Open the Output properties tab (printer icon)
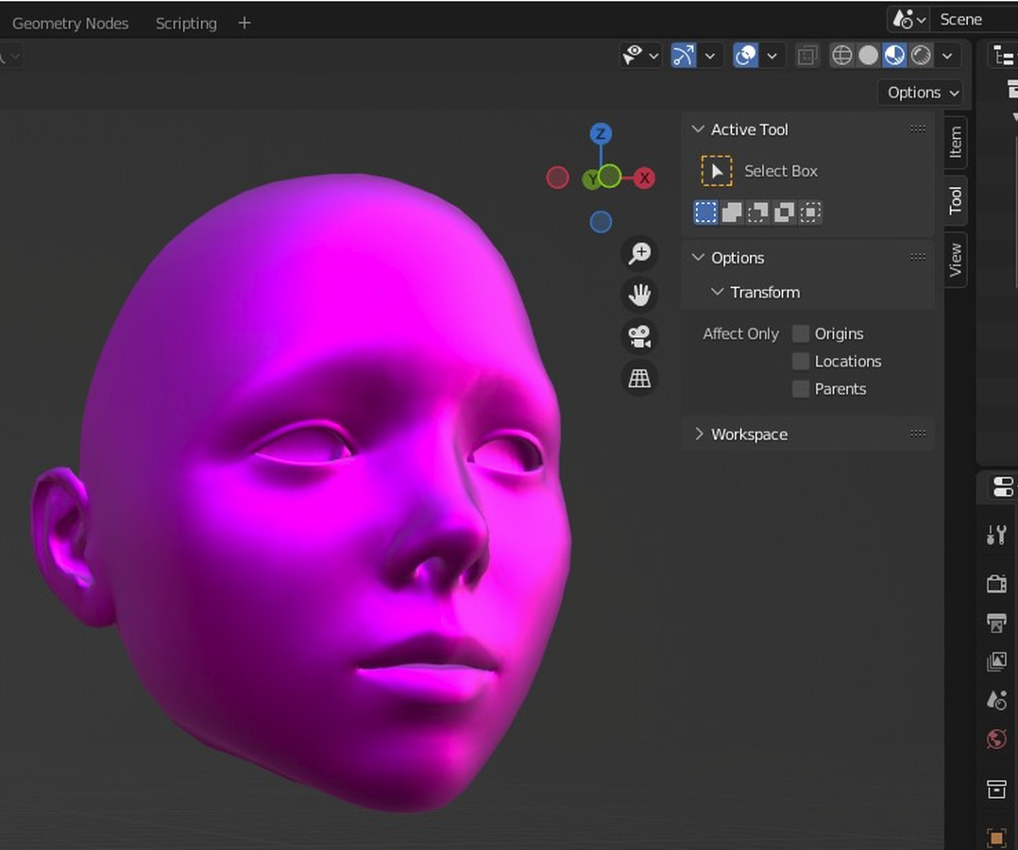The width and height of the screenshot is (1018, 850). click(996, 622)
